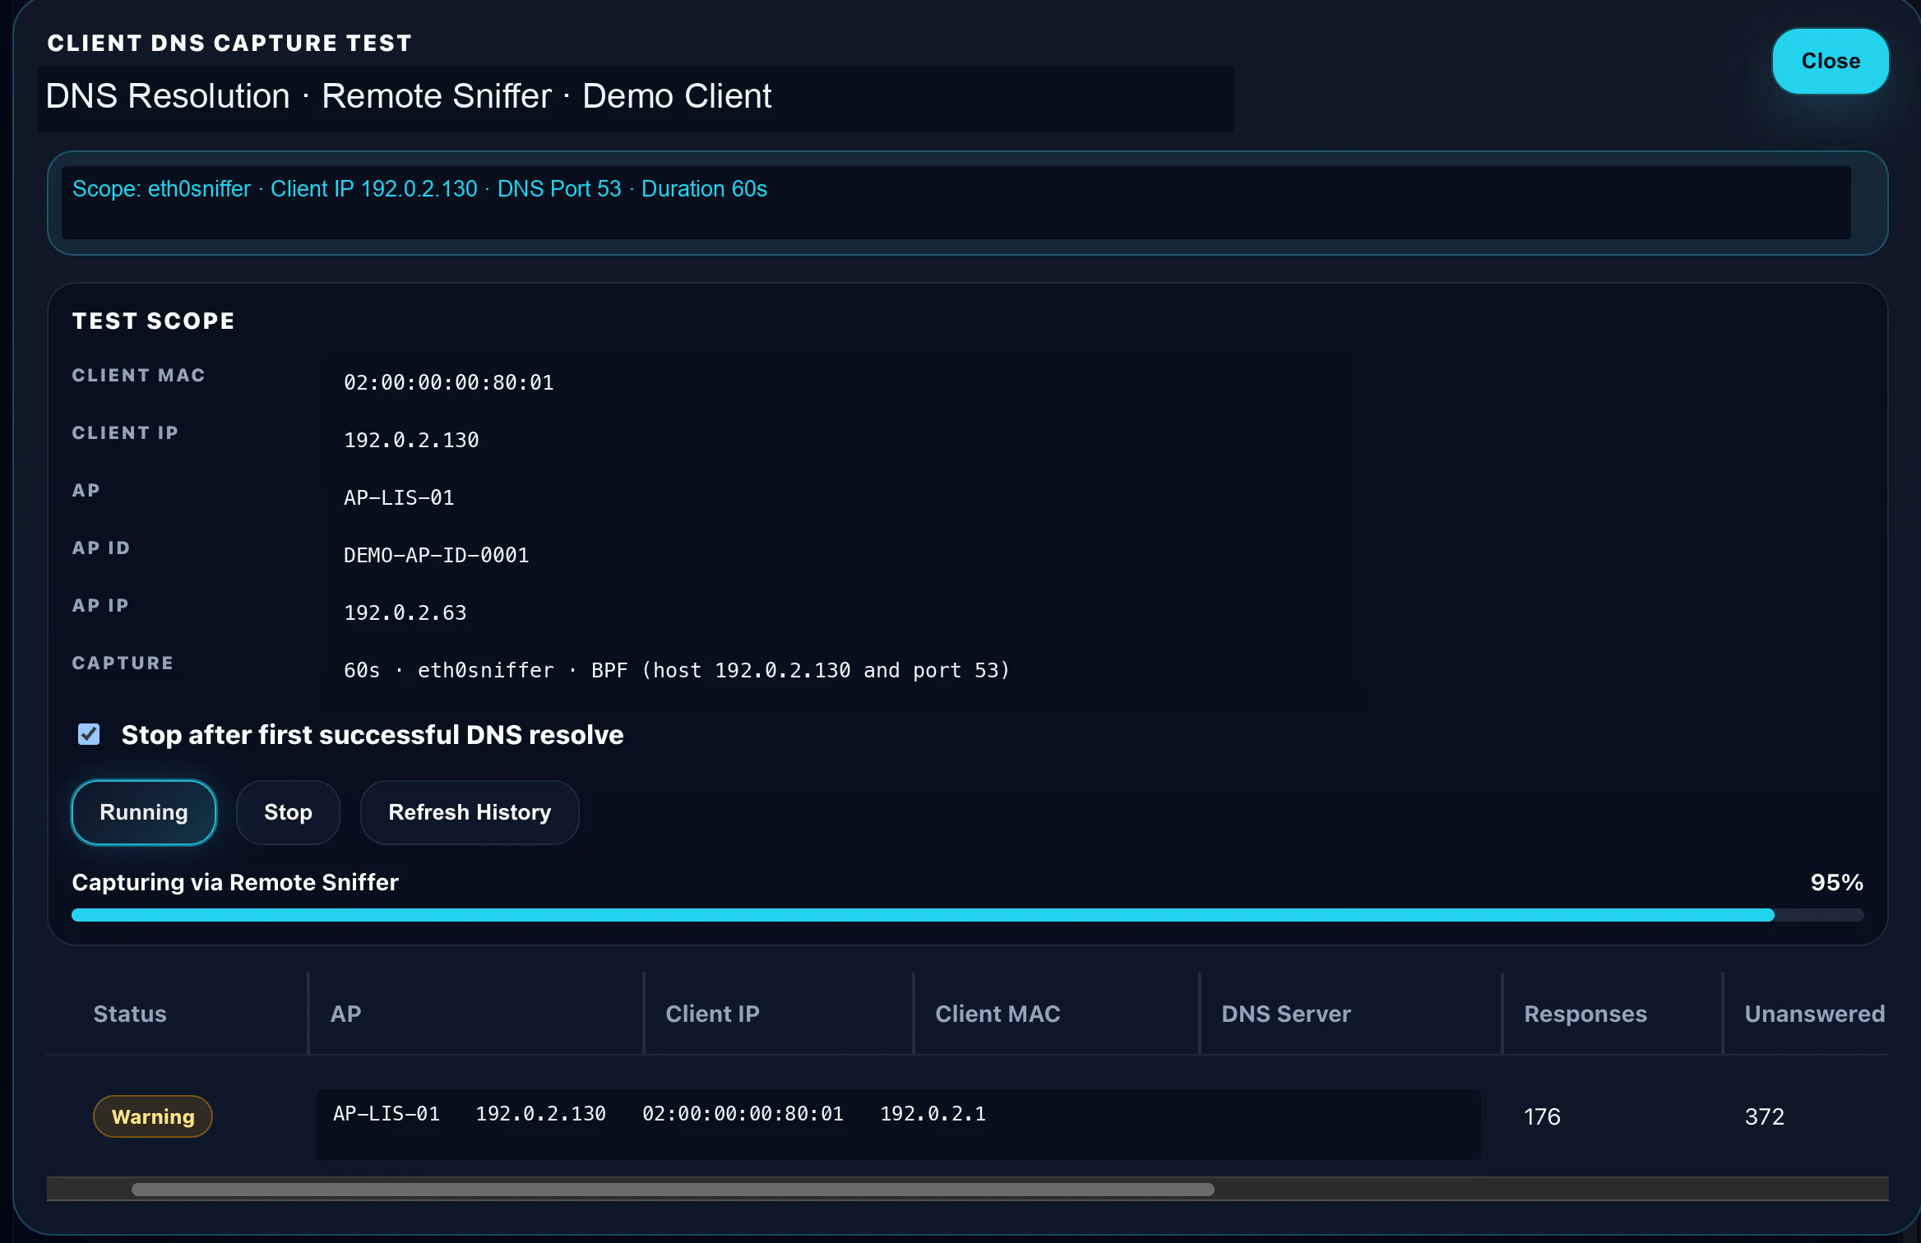Click DNS server 192.0.2.1 in table row
Screen dimensions: 1921x1243
(933, 1113)
